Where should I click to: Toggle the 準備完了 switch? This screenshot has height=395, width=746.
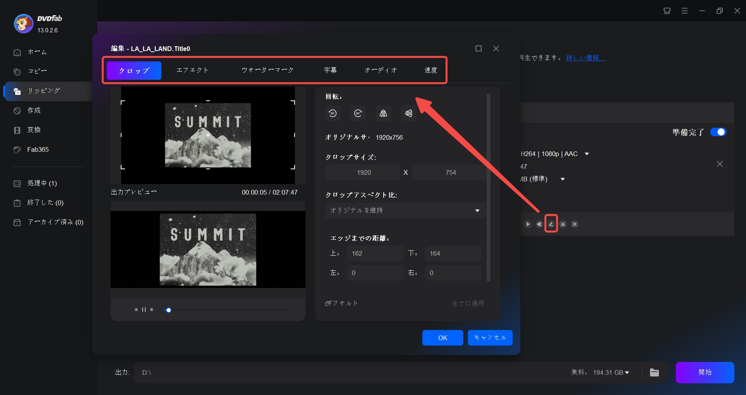click(718, 132)
